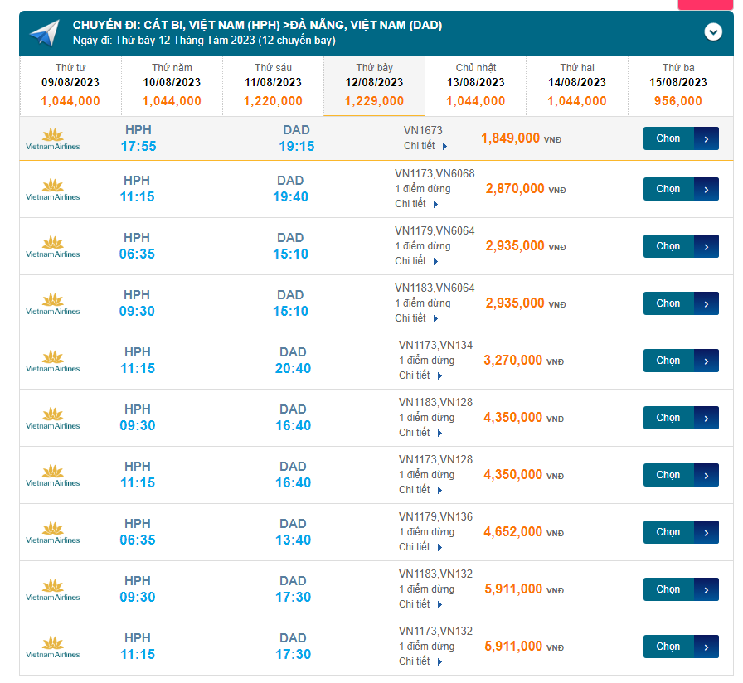The width and height of the screenshot is (743, 683).
Task: Choose Chủ nhật 13/08/2023 date tab
Action: (476, 86)
